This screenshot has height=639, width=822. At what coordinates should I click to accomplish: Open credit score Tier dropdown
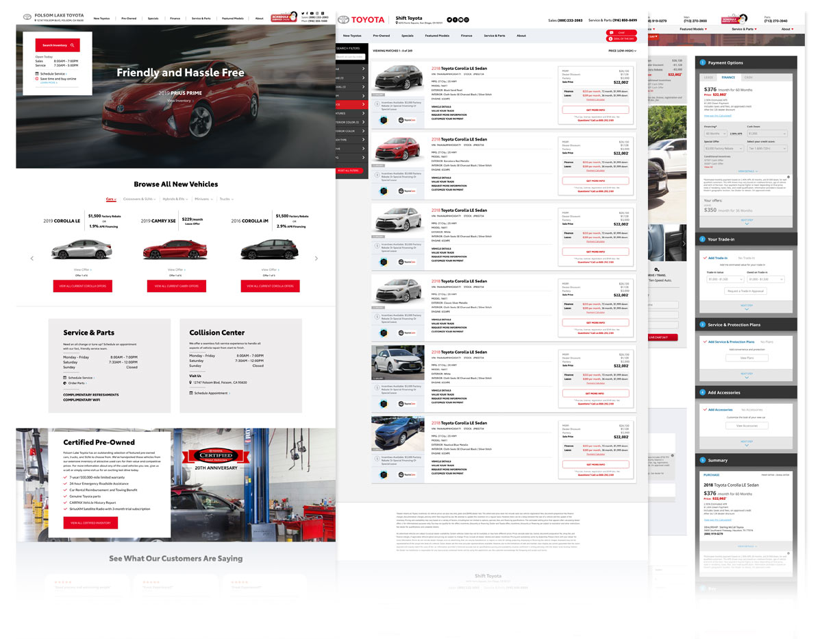pyautogui.click(x=767, y=148)
